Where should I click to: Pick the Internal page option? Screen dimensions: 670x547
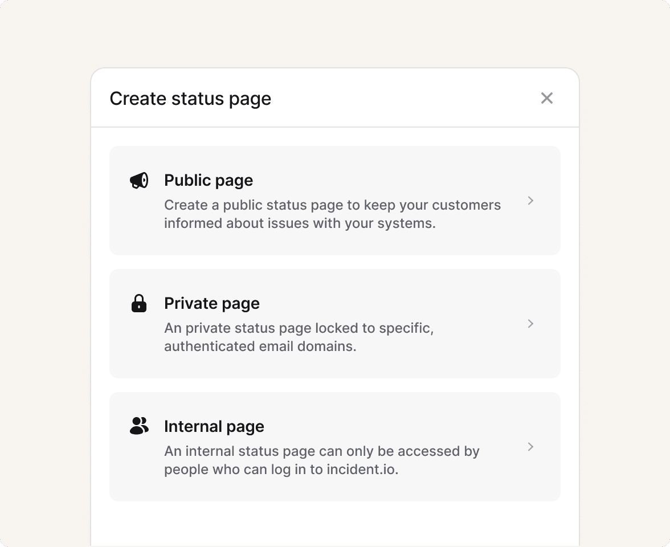click(334, 447)
